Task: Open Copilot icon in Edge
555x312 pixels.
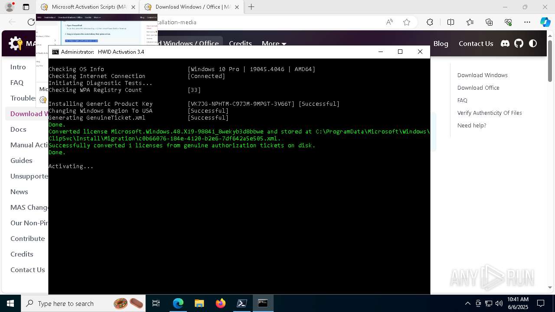Action: tap(545, 22)
